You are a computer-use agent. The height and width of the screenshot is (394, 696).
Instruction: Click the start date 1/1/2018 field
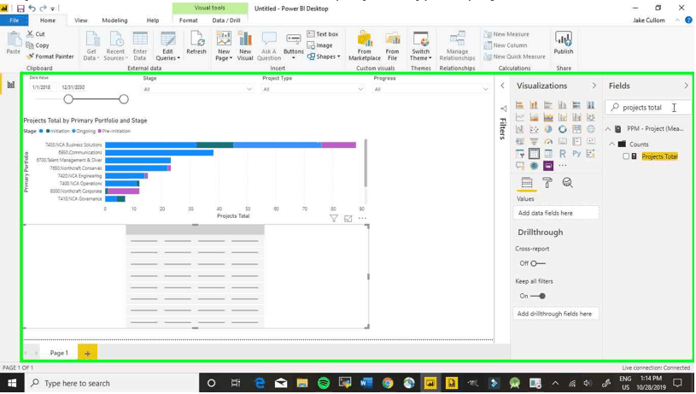pyautogui.click(x=41, y=87)
